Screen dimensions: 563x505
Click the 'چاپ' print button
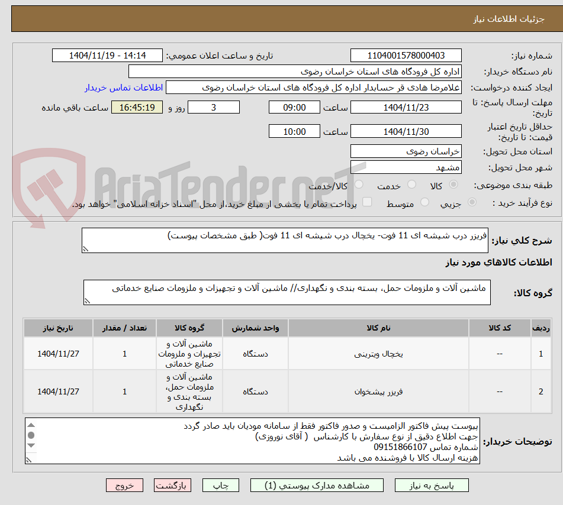tap(220, 485)
